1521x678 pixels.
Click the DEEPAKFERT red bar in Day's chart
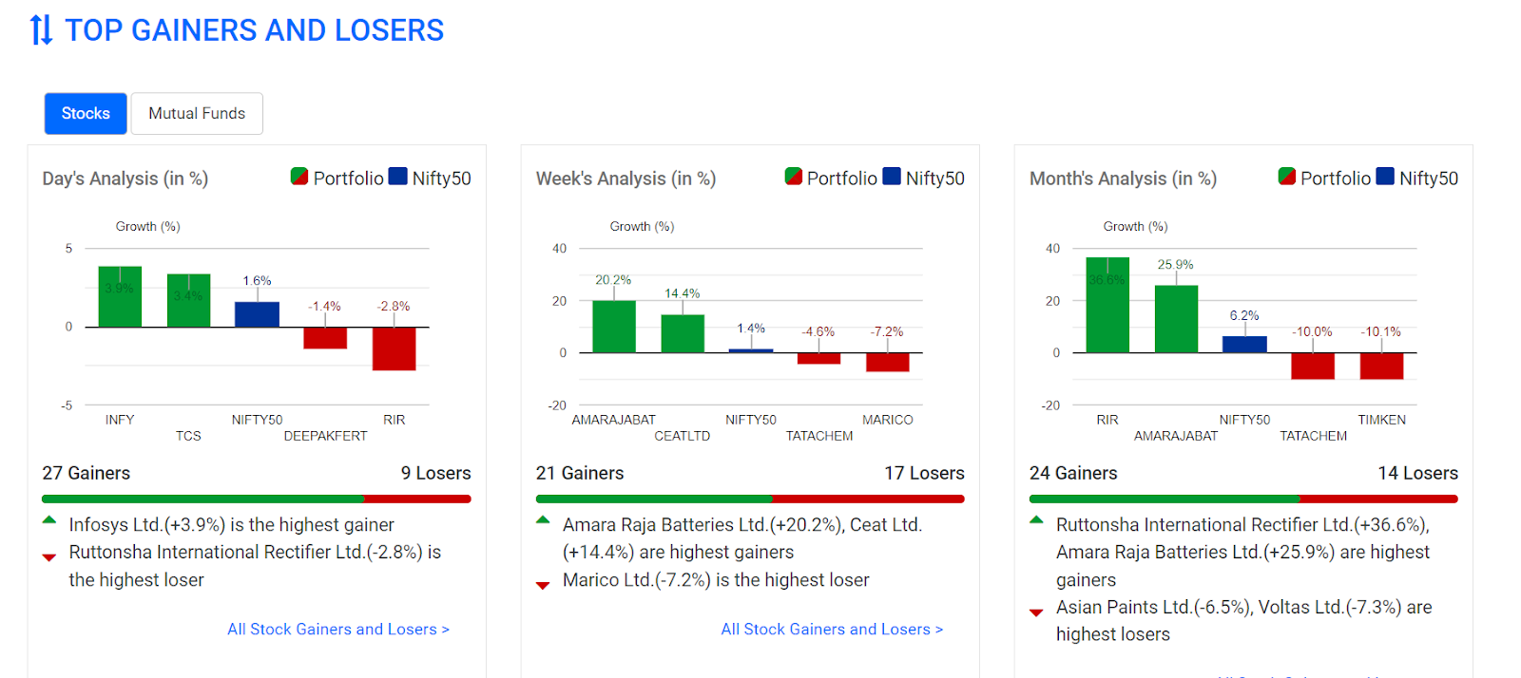pyautogui.click(x=325, y=338)
